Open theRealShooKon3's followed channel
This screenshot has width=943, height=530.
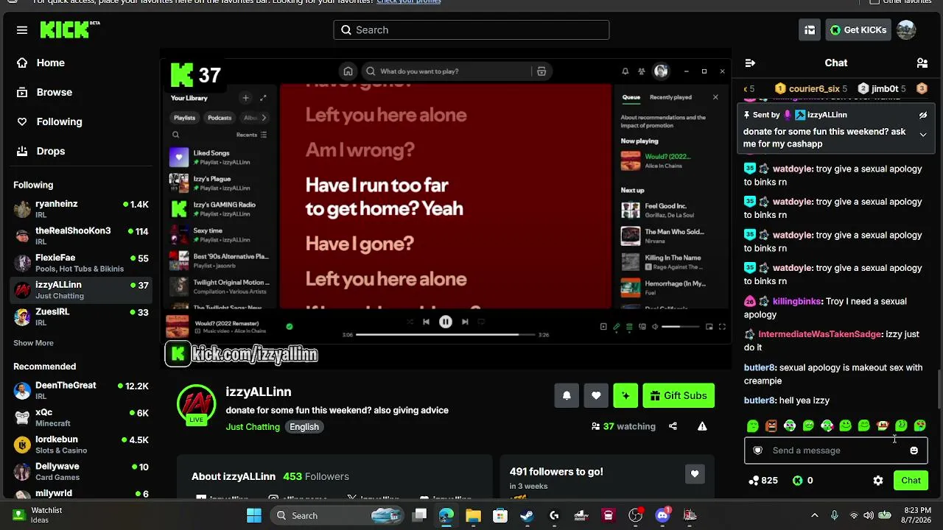(83, 236)
